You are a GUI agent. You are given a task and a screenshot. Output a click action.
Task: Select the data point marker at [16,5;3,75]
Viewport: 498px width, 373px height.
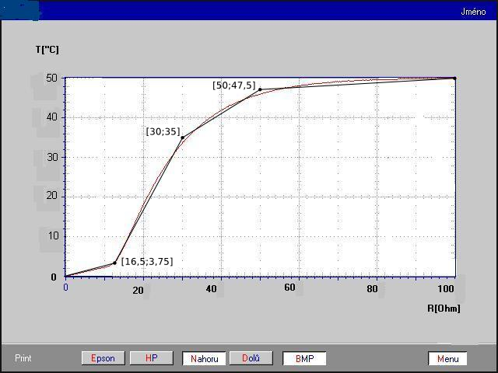point(114,263)
